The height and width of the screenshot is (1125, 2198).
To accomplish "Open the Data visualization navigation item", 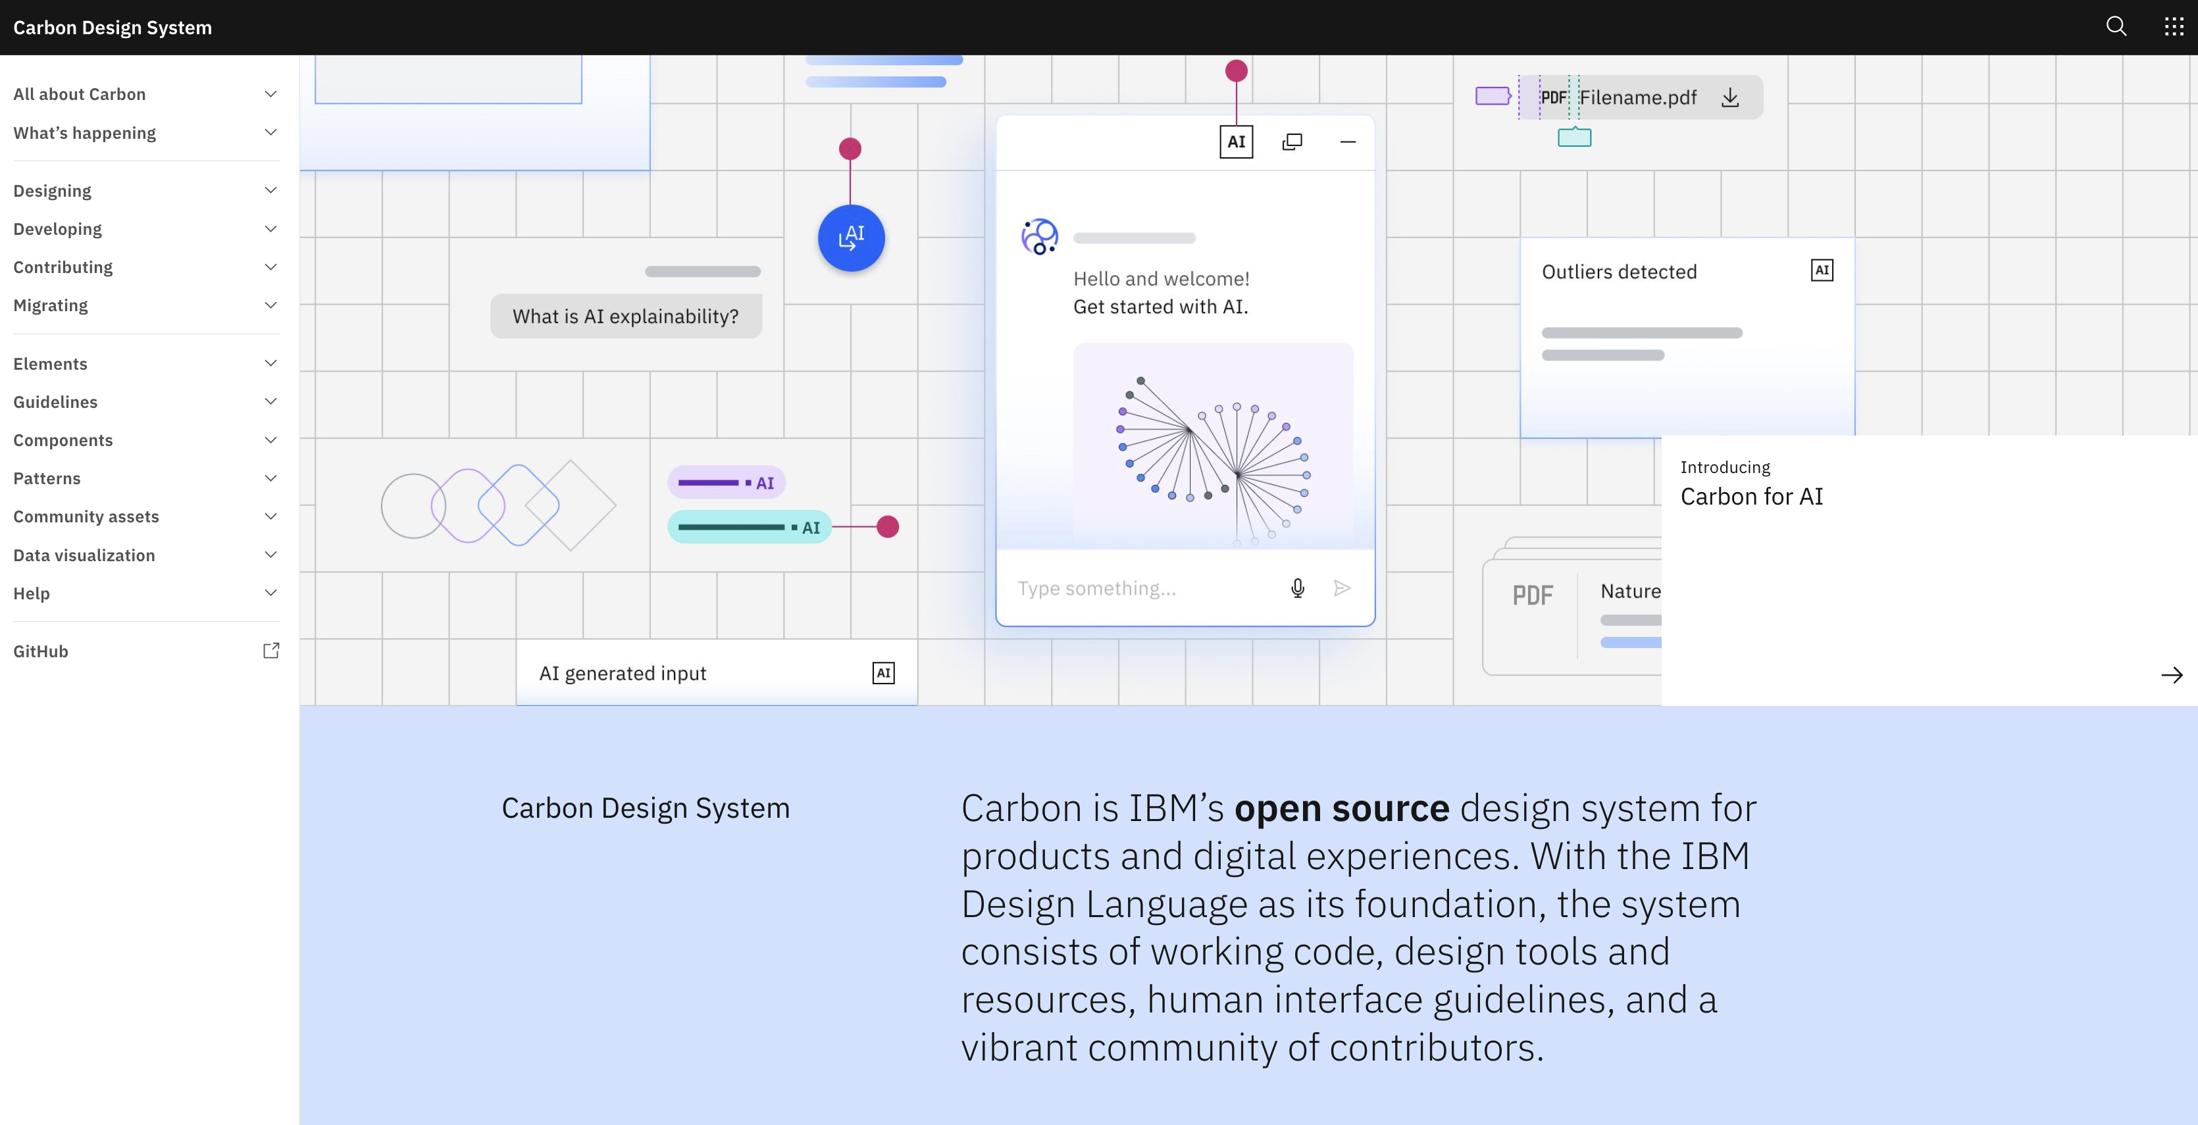I will click(146, 555).
